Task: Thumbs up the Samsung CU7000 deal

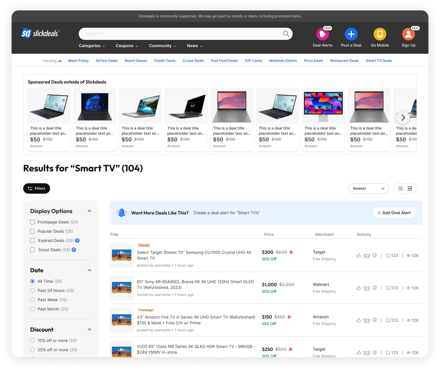Action: (x=359, y=256)
